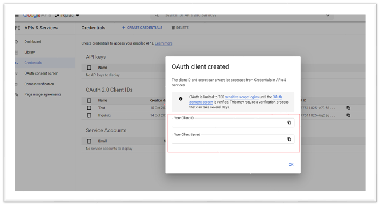Click the Library sidebar icon
Viewport: 382px width, 207px height.
pyautogui.click(x=16, y=52)
